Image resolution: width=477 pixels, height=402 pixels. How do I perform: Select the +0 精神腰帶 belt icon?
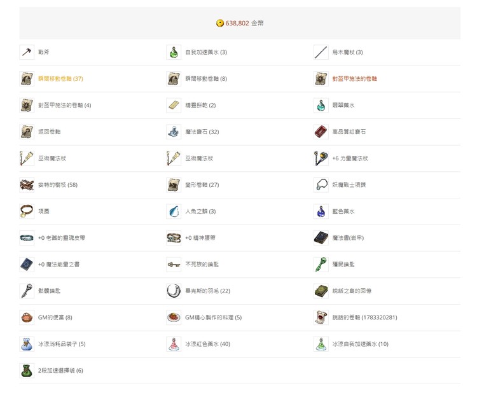tap(174, 238)
